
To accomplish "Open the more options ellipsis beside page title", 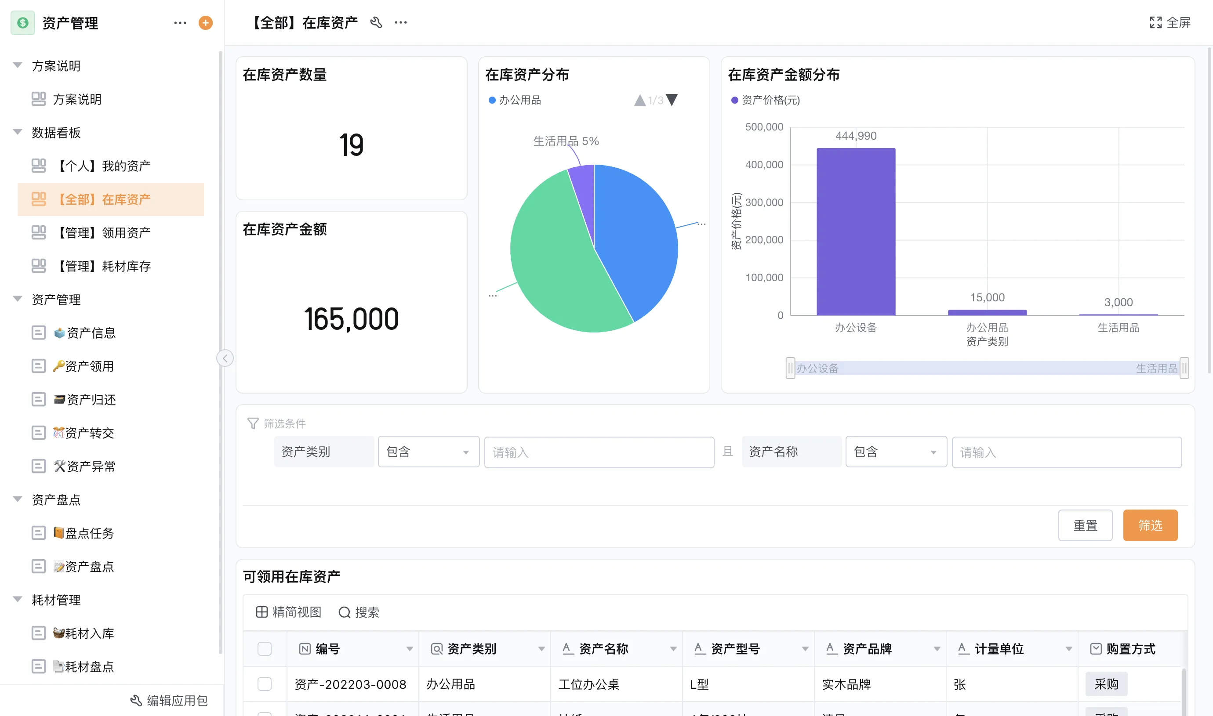I will pos(401,22).
